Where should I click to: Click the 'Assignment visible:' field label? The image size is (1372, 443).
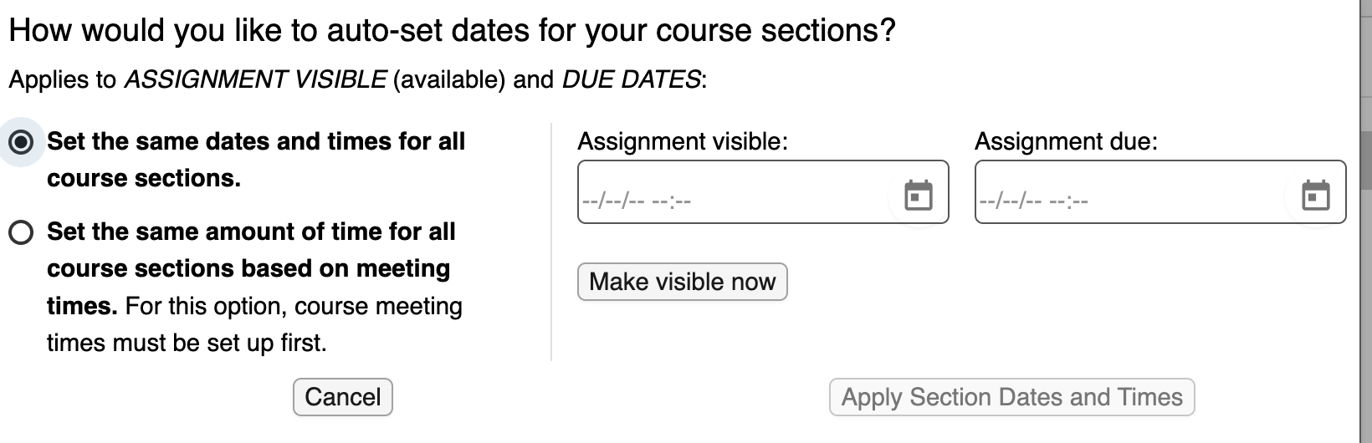[x=683, y=141]
